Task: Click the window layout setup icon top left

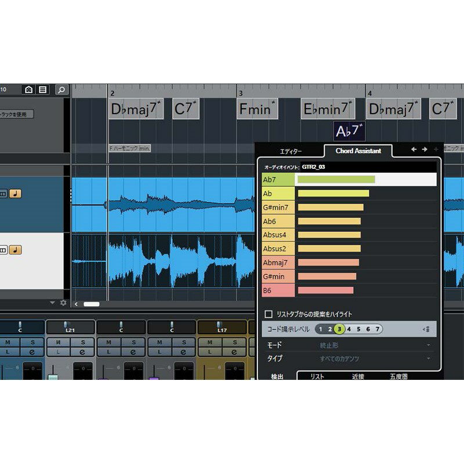Action: [29, 89]
